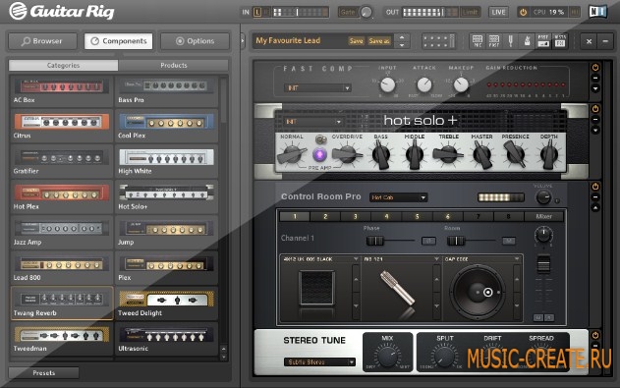Add the High White amp

pyautogui.click(x=166, y=162)
